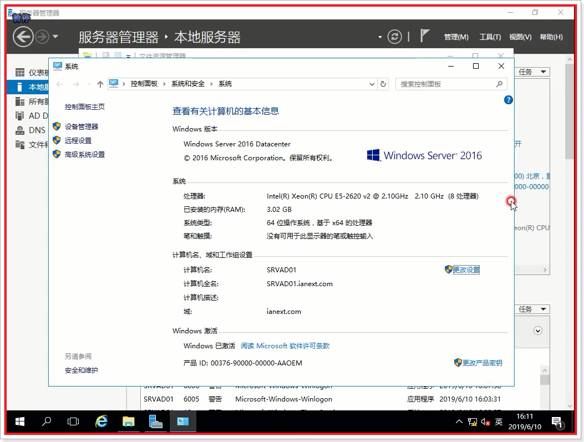Screen dimensions: 584x442
Task: Collapse events section with circular chevron
Action: (538, 331)
